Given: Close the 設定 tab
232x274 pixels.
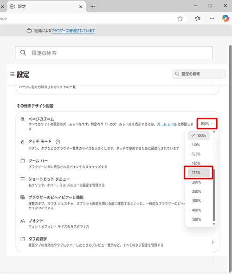Looking at the screenshot, I should (x=81, y=7).
